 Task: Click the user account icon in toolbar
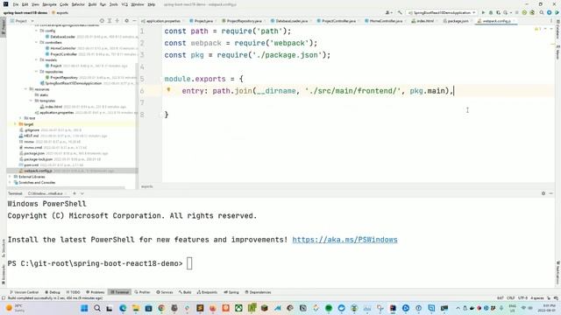coord(388,12)
